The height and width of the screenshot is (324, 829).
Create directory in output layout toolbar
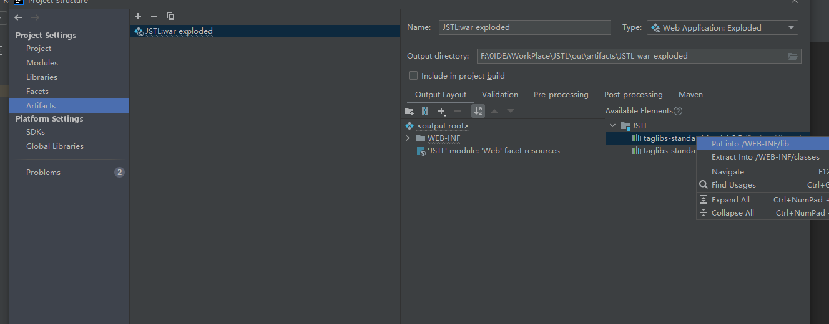click(x=410, y=111)
